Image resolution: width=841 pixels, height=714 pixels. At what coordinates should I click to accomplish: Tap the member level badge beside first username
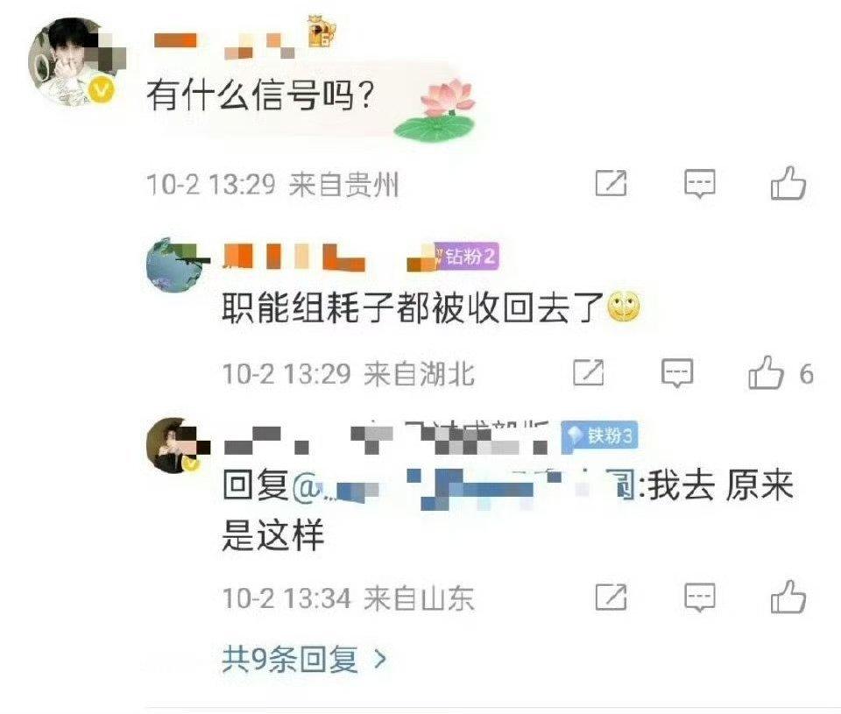coord(322,32)
